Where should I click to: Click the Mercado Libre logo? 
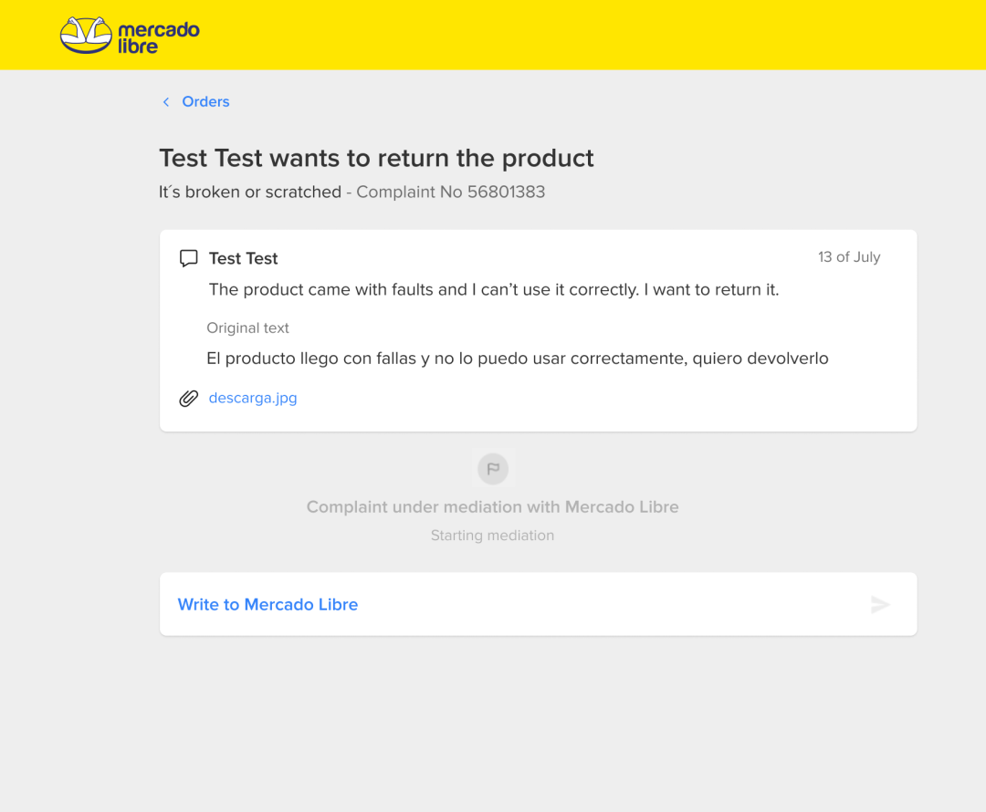click(130, 36)
